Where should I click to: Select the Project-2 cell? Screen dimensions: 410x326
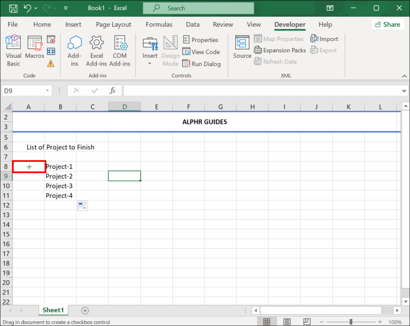tap(61, 176)
